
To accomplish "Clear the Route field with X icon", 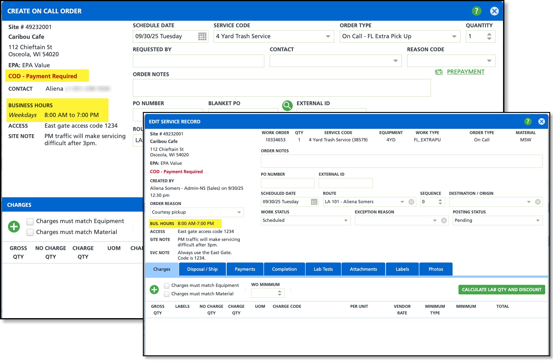I will [x=411, y=202].
